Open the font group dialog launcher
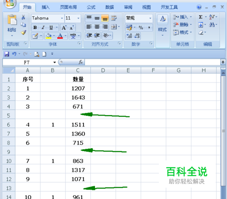227x199 pixels. 79,44
